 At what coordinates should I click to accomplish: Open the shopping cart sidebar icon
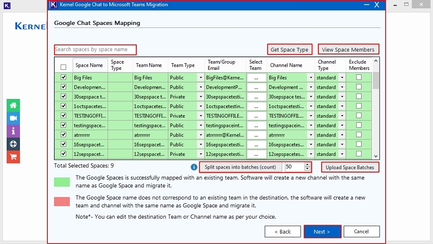(13, 157)
